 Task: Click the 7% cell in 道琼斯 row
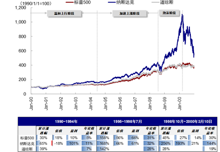pos(89,149)
